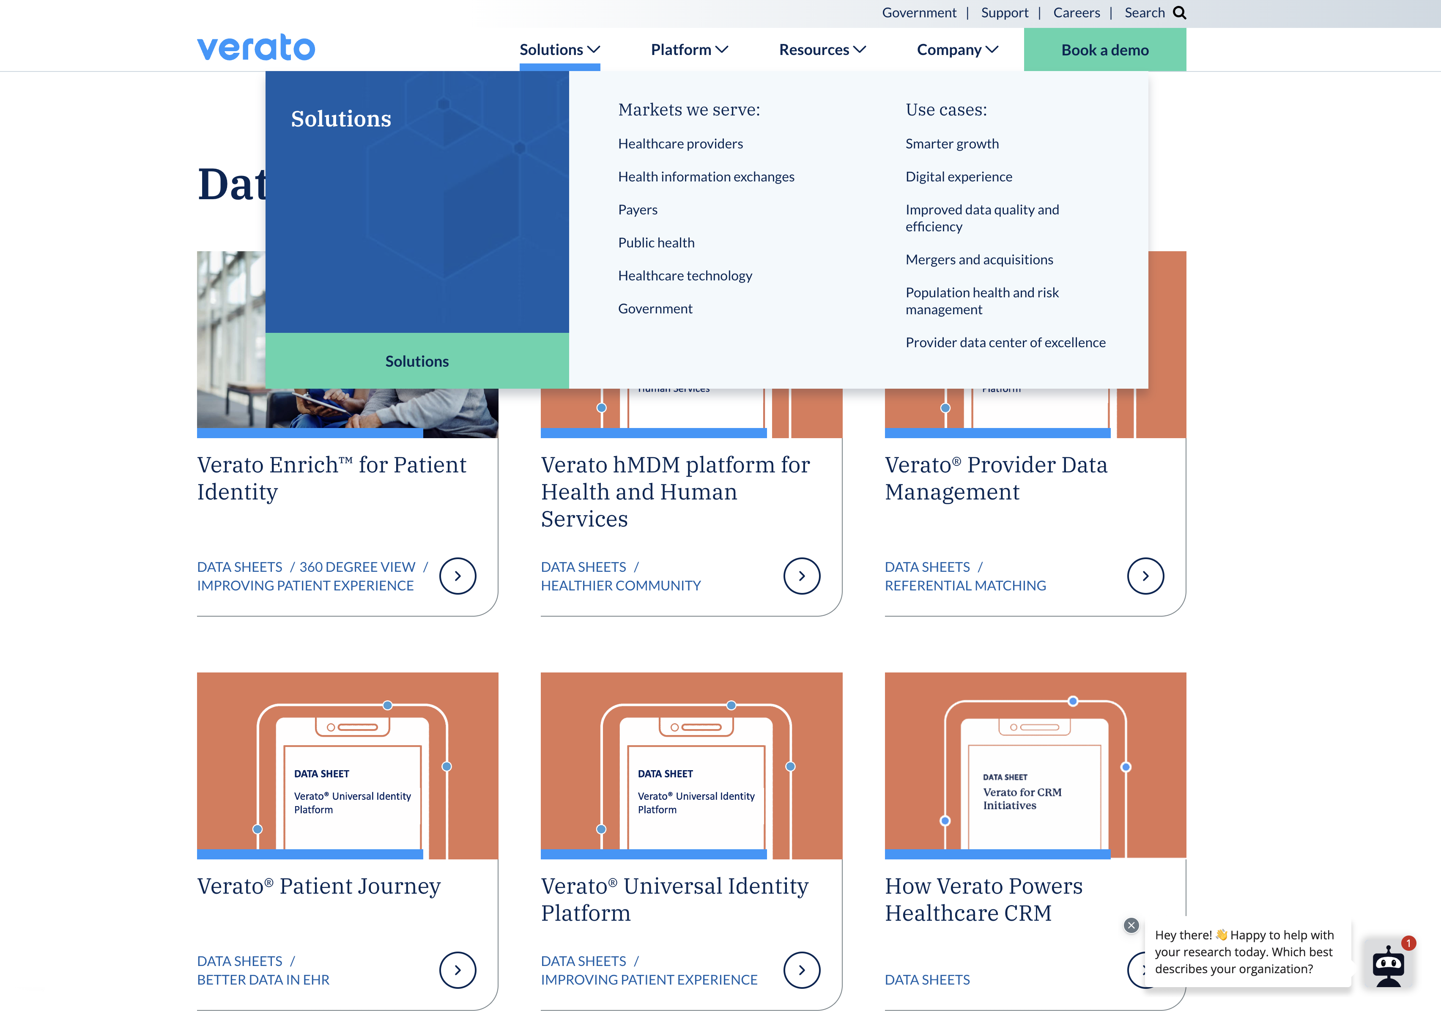Expand the Platform dropdown
The image size is (1441, 1018).
pos(689,49)
